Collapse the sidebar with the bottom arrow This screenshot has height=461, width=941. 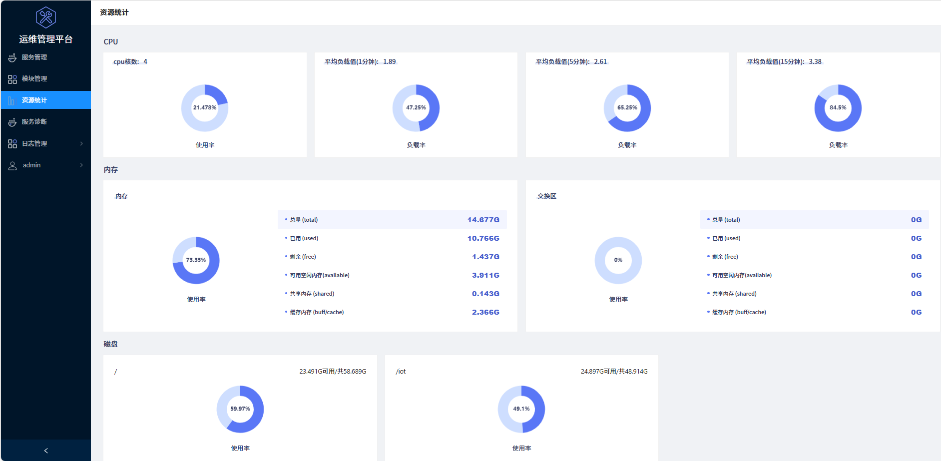46,451
